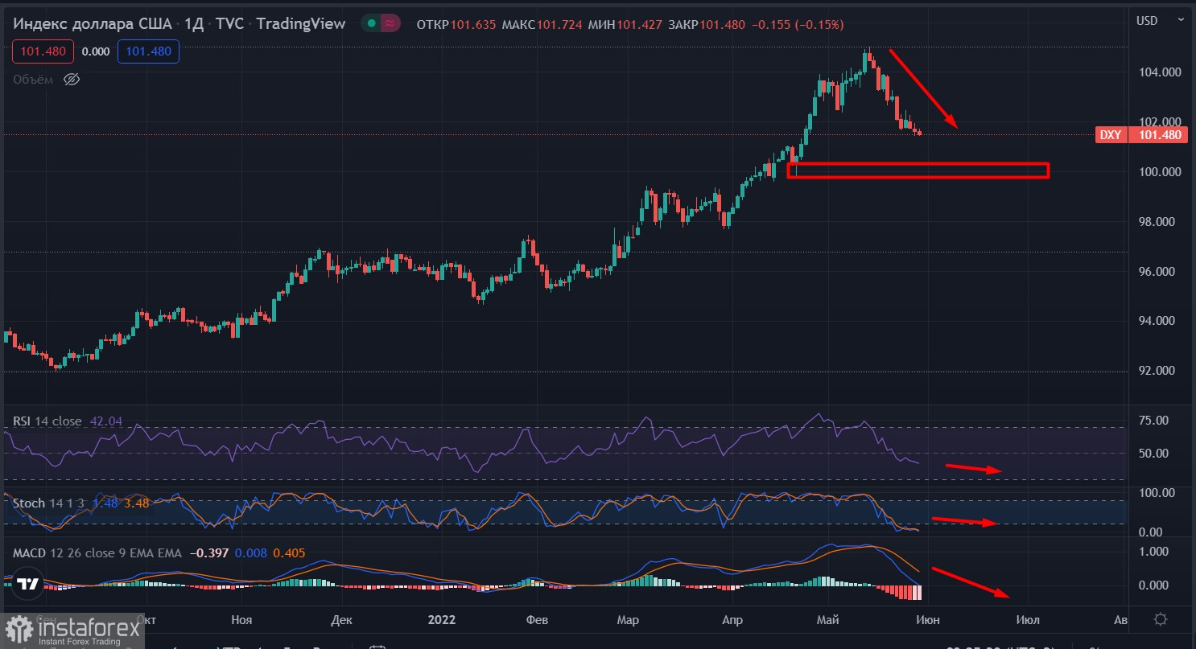Click the 0.000 spread value between price buttons
Image resolution: width=1196 pixels, height=649 pixels.
pos(96,51)
